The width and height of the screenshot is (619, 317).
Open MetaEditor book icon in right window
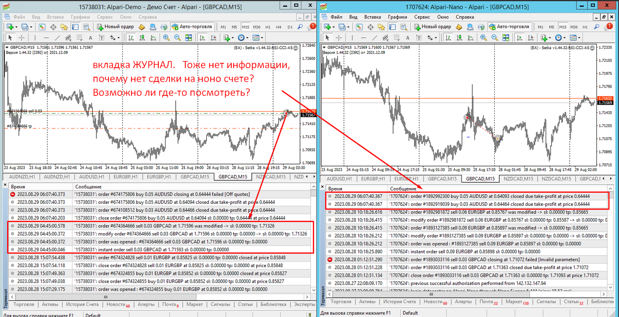(x=459, y=26)
